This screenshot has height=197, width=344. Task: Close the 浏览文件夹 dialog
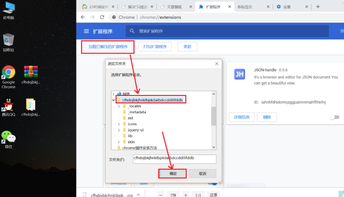217,64
